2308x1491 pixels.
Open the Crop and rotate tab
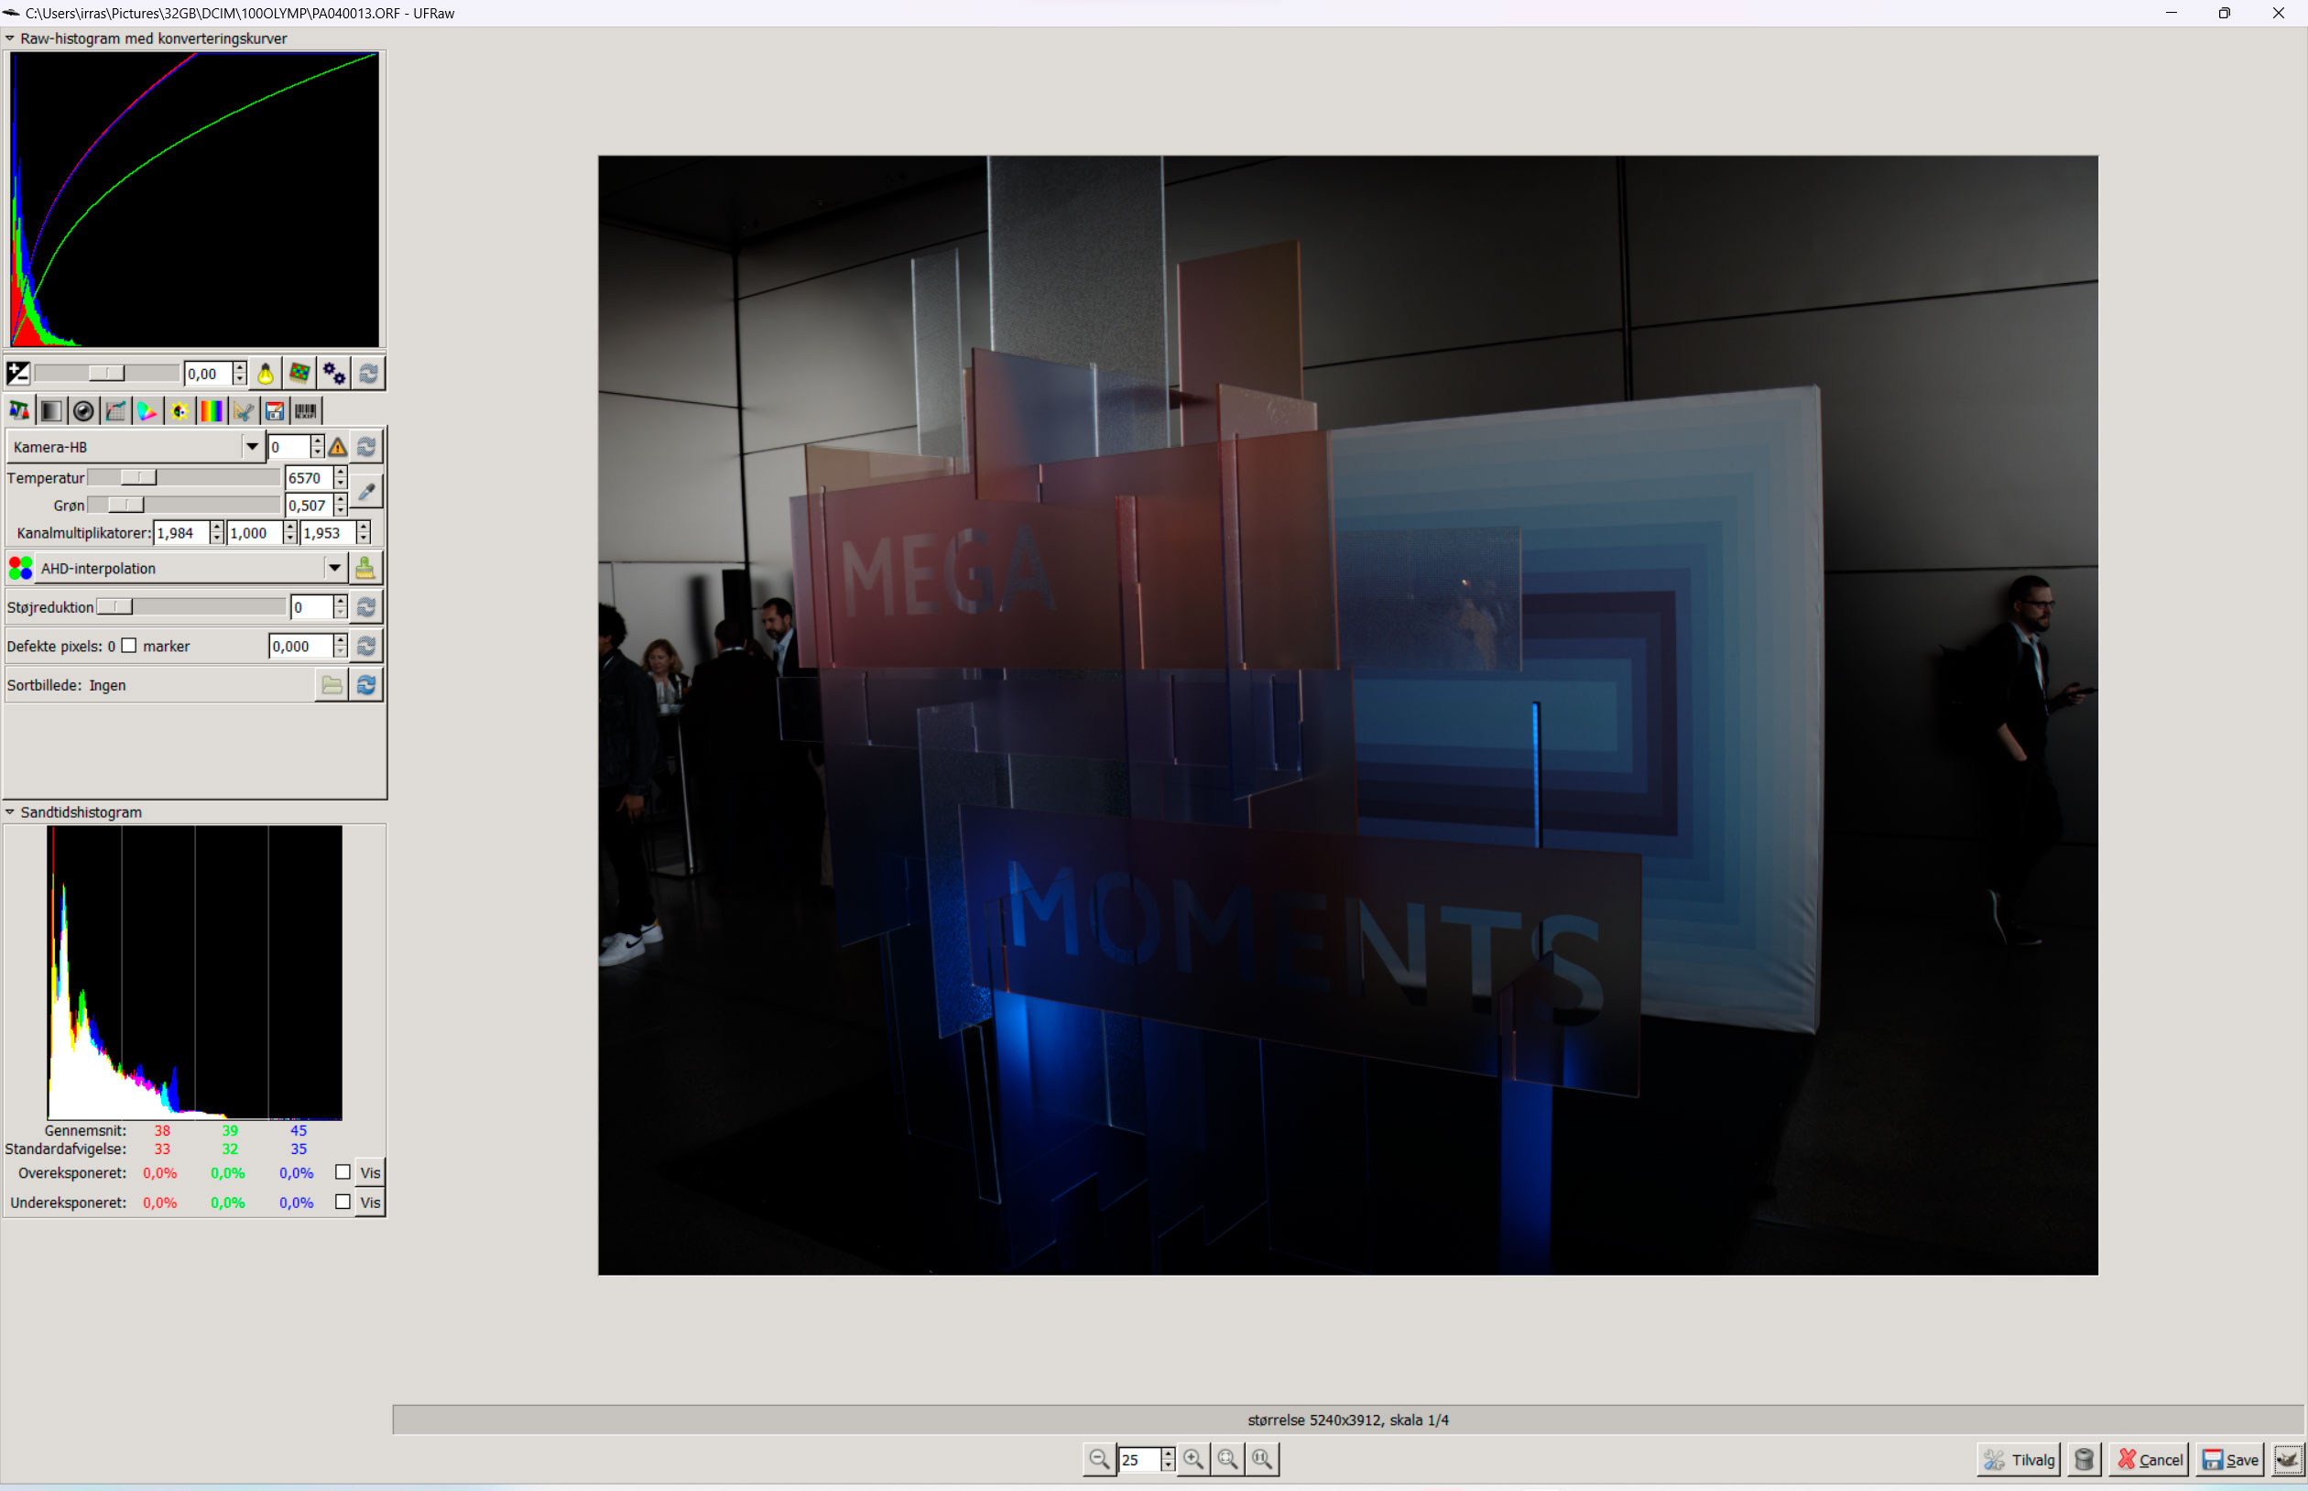(x=244, y=410)
